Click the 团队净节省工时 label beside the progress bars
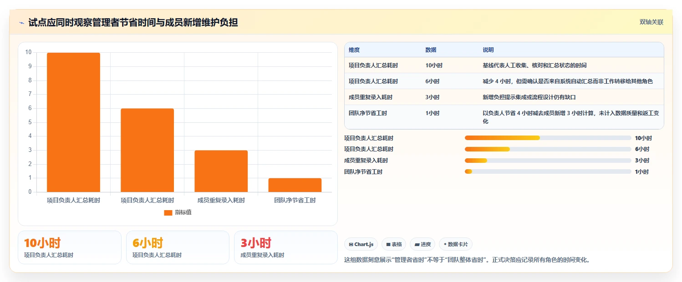682x282 pixels. click(x=363, y=172)
